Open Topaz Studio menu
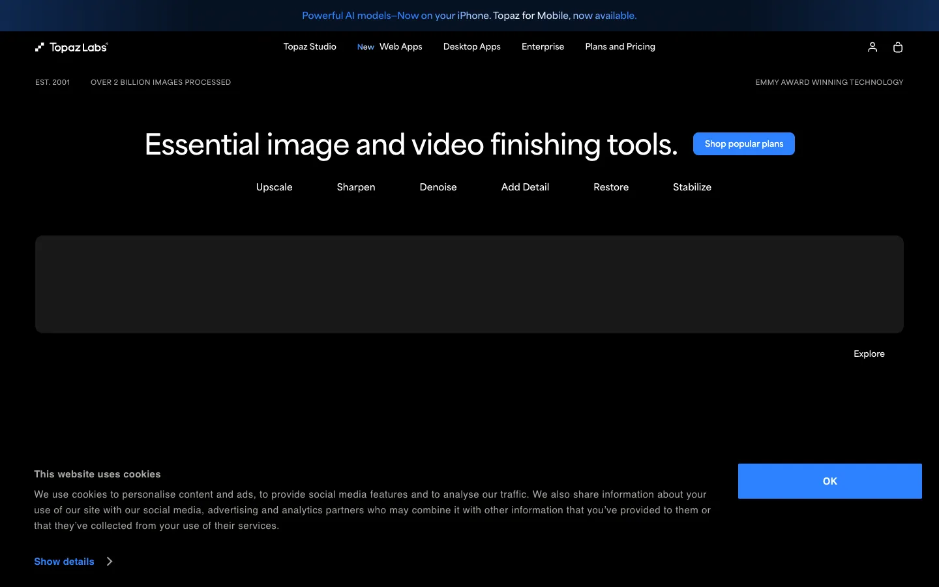This screenshot has width=939, height=587. (x=310, y=47)
